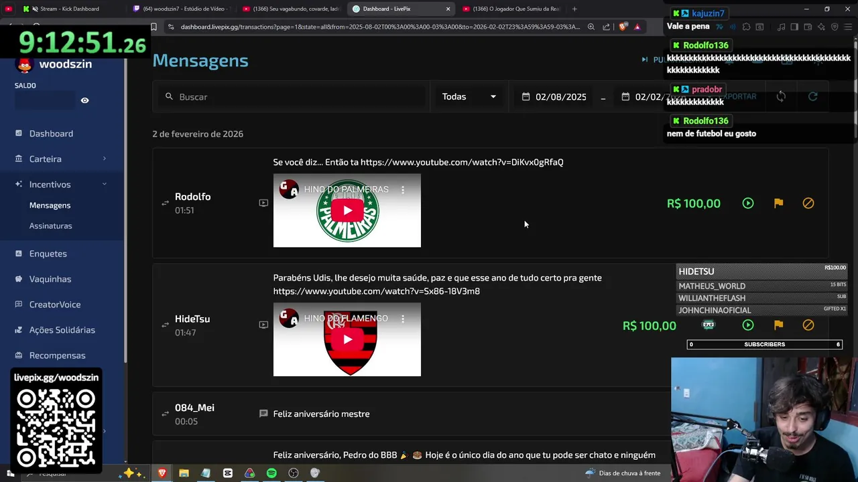Block Rodolfo using the ban icon
This screenshot has height=482, width=858.
808,203
